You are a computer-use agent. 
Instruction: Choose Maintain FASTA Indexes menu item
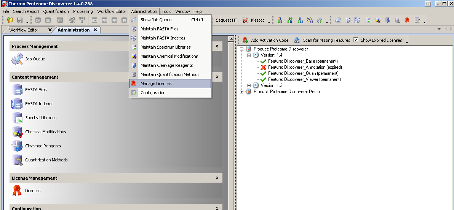point(170,38)
